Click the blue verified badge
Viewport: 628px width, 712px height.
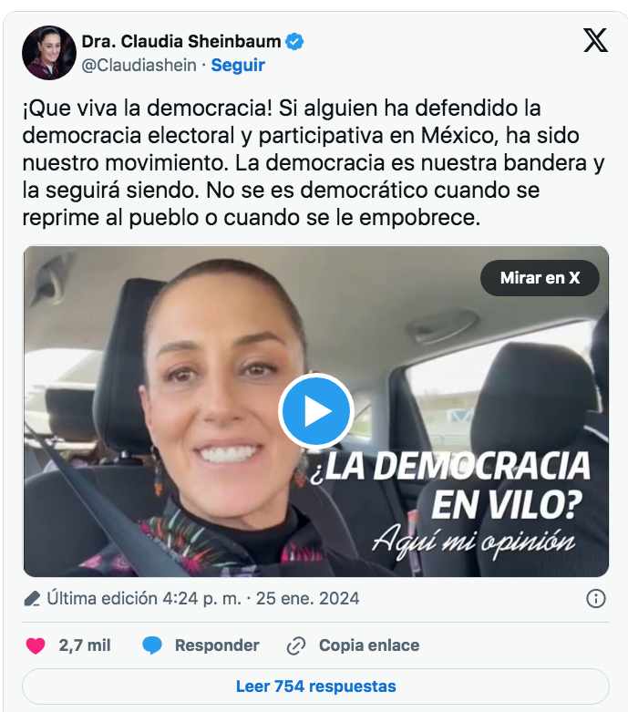coord(294,42)
